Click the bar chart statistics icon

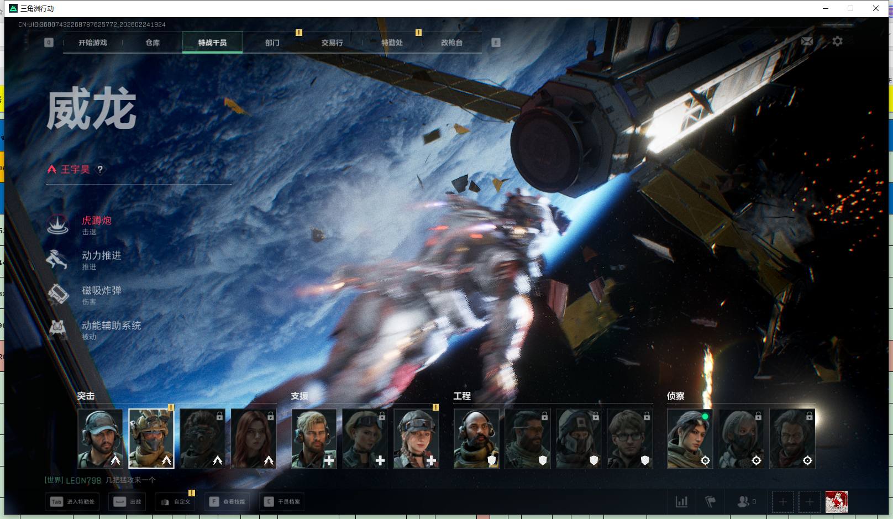[x=682, y=502]
